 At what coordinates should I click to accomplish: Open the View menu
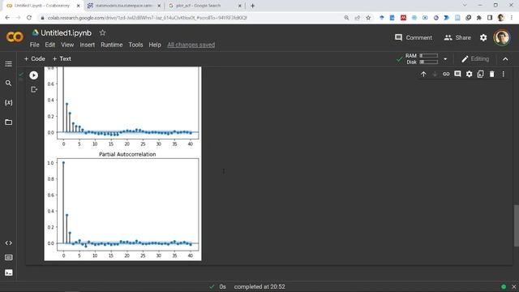(67, 45)
